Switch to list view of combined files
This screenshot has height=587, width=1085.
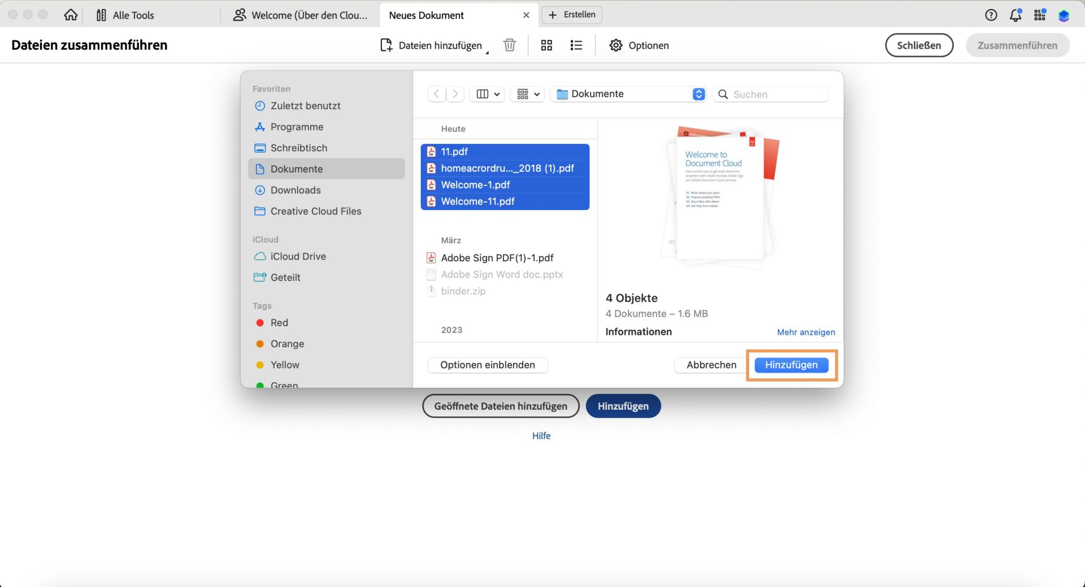(x=576, y=45)
